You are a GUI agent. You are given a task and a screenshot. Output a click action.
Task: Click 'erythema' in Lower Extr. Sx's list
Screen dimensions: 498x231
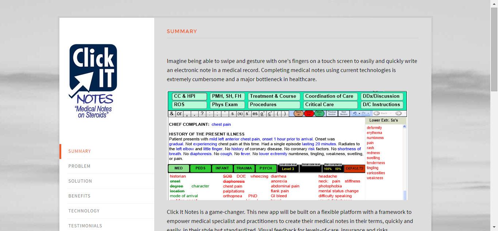pos(374,133)
